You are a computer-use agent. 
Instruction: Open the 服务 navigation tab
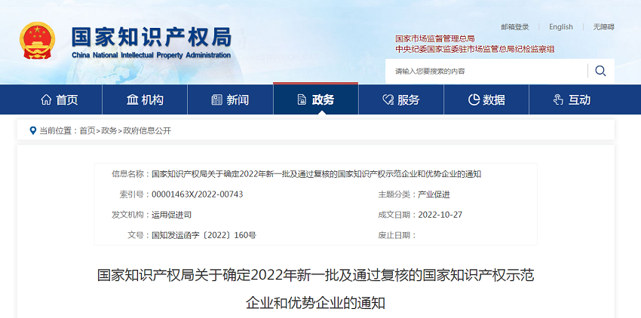(x=401, y=99)
